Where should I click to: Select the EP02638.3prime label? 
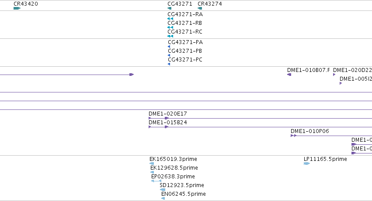pos(173,177)
